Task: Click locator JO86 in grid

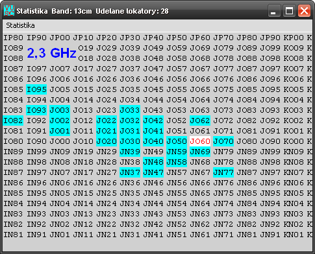Action: [x=247, y=79]
